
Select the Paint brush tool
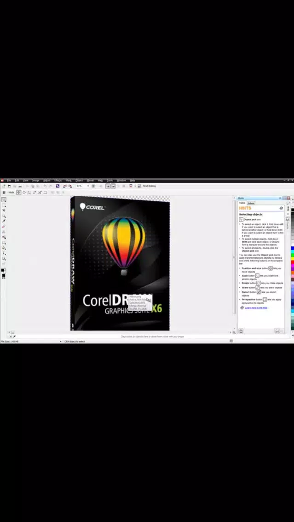coord(4,253)
